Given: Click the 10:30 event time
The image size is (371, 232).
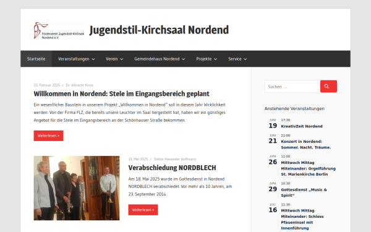Looking at the screenshot, I should point(285,184).
